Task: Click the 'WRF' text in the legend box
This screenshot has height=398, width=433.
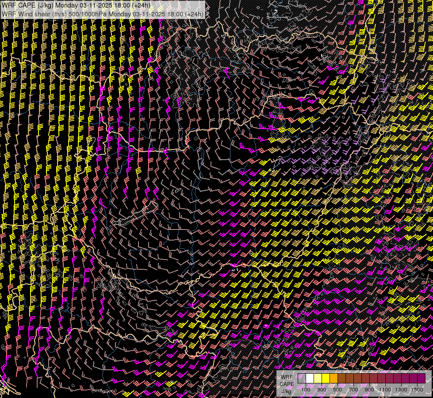Action: click(x=287, y=377)
